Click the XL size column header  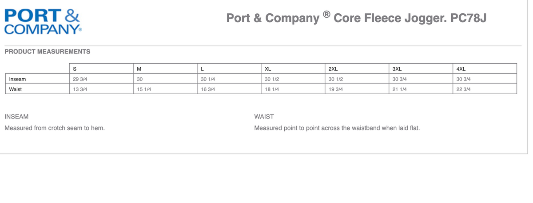tap(268, 69)
